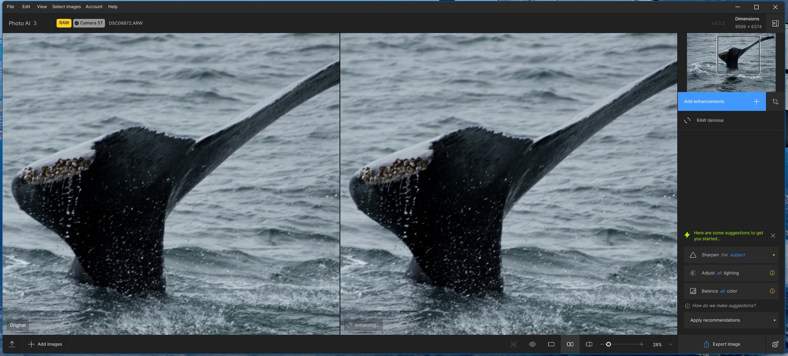Toggle the Camera ST badge
This screenshot has height=356, width=788.
click(x=89, y=23)
